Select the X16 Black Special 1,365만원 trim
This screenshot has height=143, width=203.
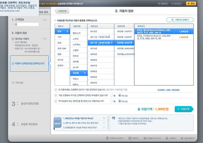click(164, 37)
